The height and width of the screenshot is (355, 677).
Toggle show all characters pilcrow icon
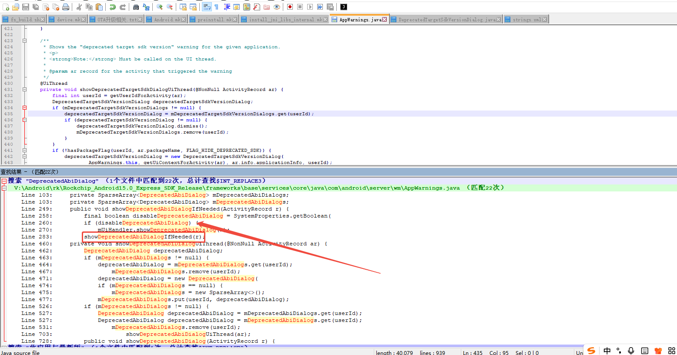click(216, 7)
